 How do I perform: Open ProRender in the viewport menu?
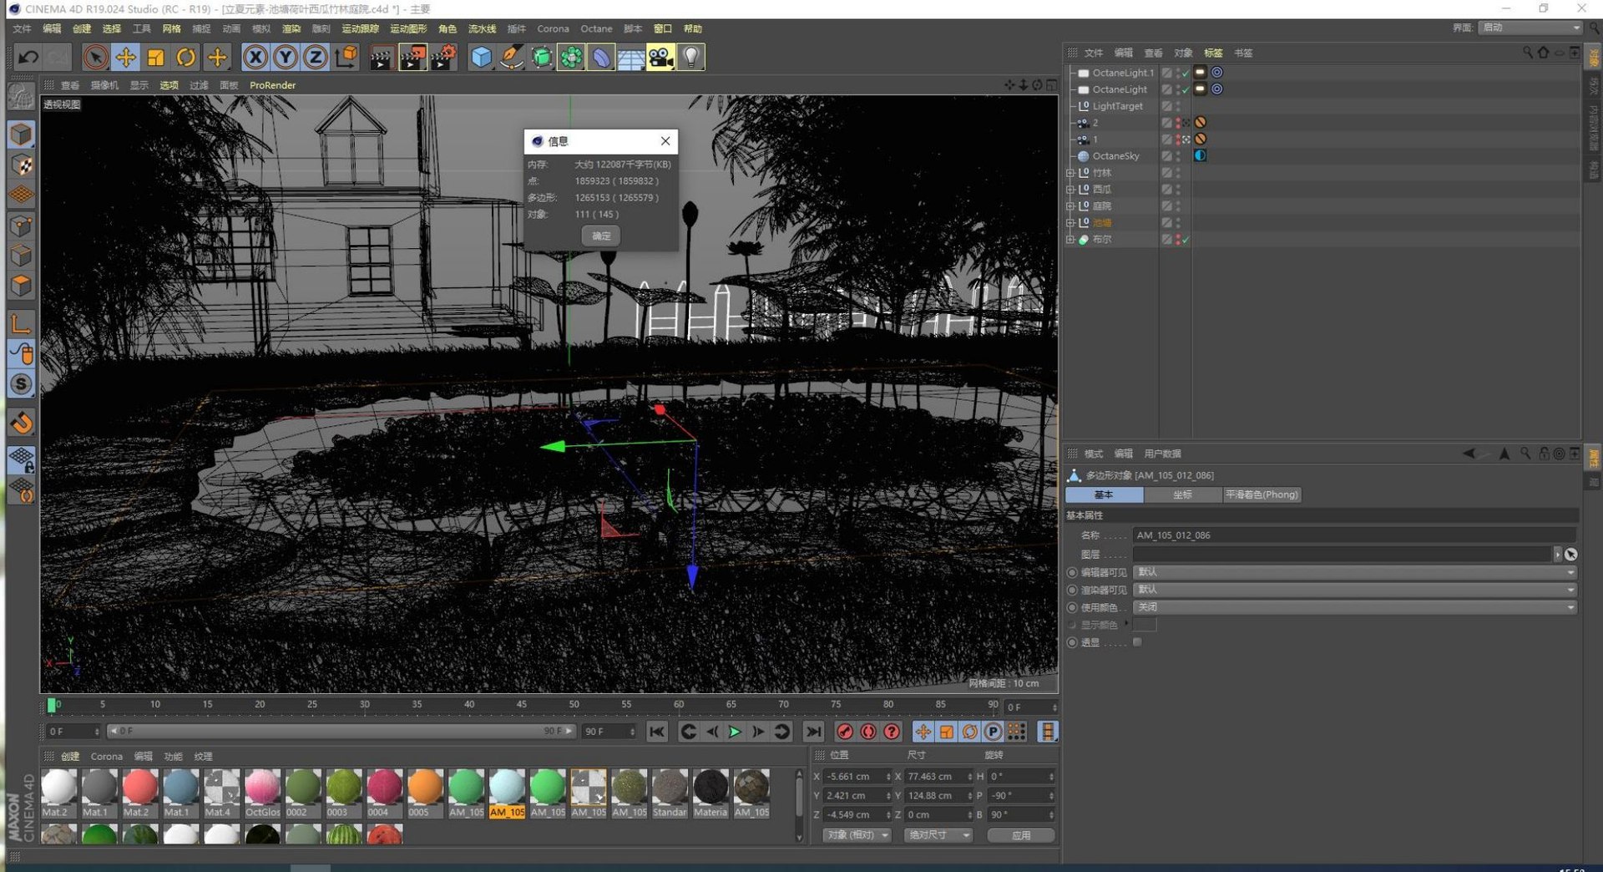point(272,85)
